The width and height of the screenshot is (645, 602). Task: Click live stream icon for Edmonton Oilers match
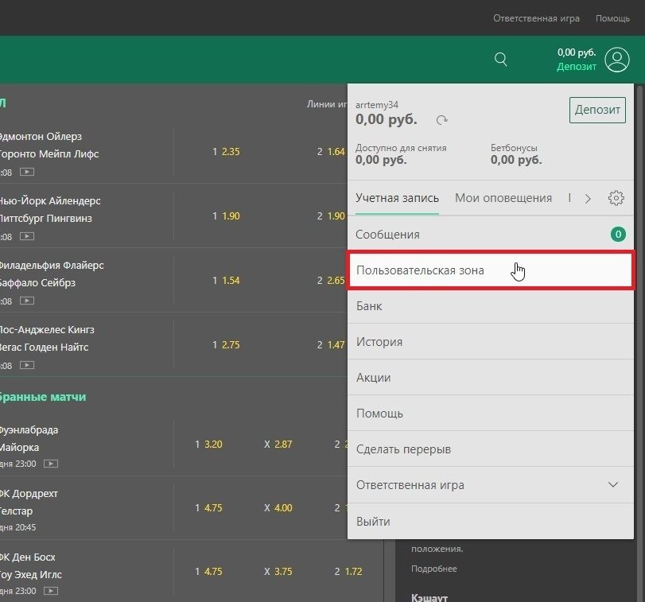tap(27, 172)
